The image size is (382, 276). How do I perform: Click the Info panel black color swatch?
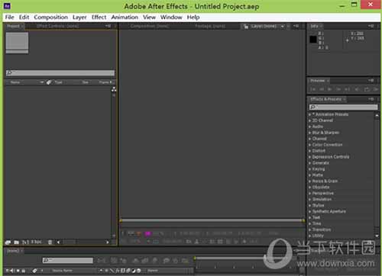pyautogui.click(x=313, y=40)
